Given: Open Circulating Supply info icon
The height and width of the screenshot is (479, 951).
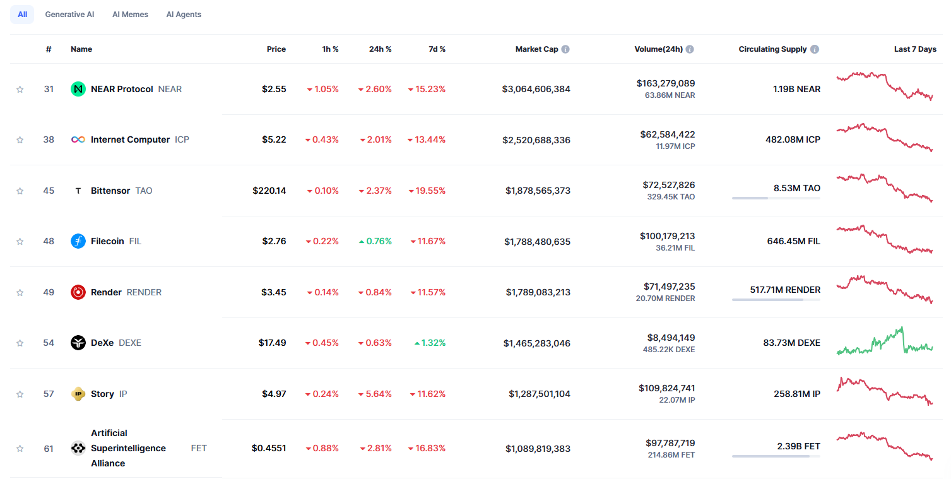Looking at the screenshot, I should point(815,49).
